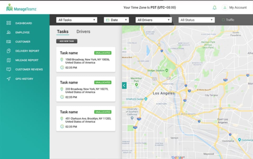Click the STAPLES Center map marker
This screenshot has height=159, width=253.
point(146,99)
